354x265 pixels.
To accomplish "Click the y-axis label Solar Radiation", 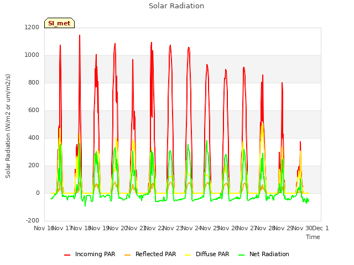I will 8,126.
